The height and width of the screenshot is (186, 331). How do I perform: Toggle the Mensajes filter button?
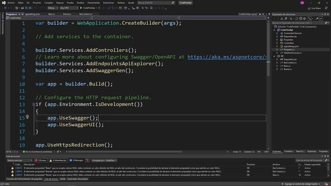(76, 161)
